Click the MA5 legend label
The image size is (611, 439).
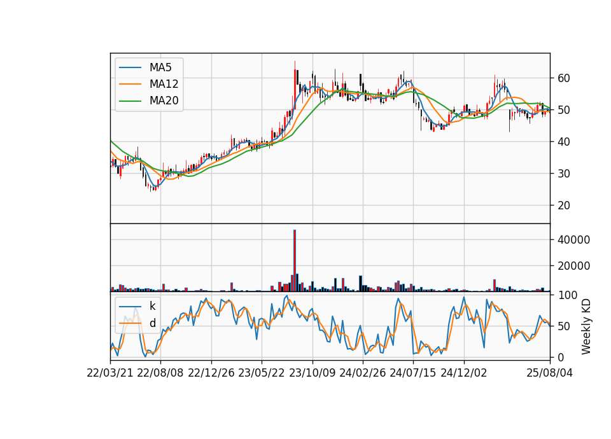click(x=160, y=67)
